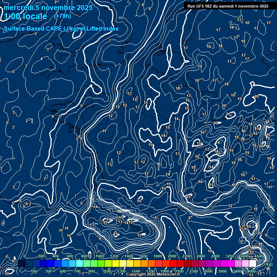Screen dimensions: 277x277
Task: Click the 2400 label above the legend
Action: [x=201, y=256]
